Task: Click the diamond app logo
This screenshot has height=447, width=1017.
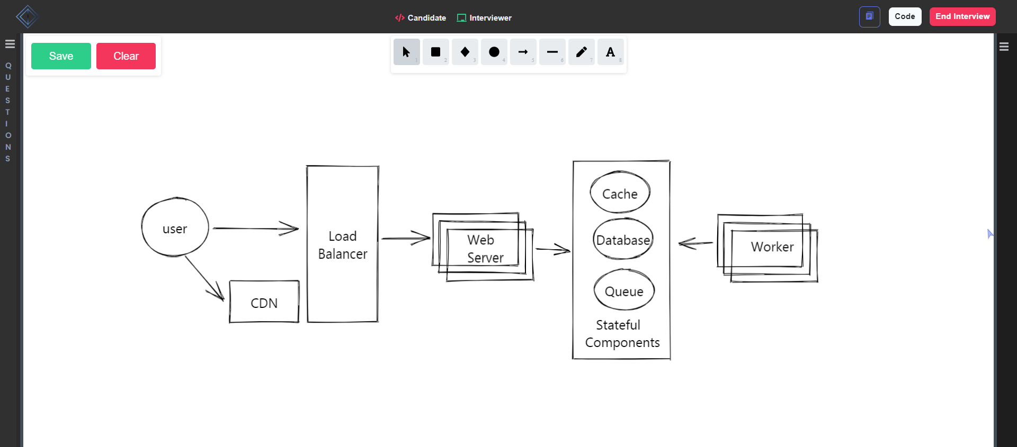Action: tap(27, 16)
